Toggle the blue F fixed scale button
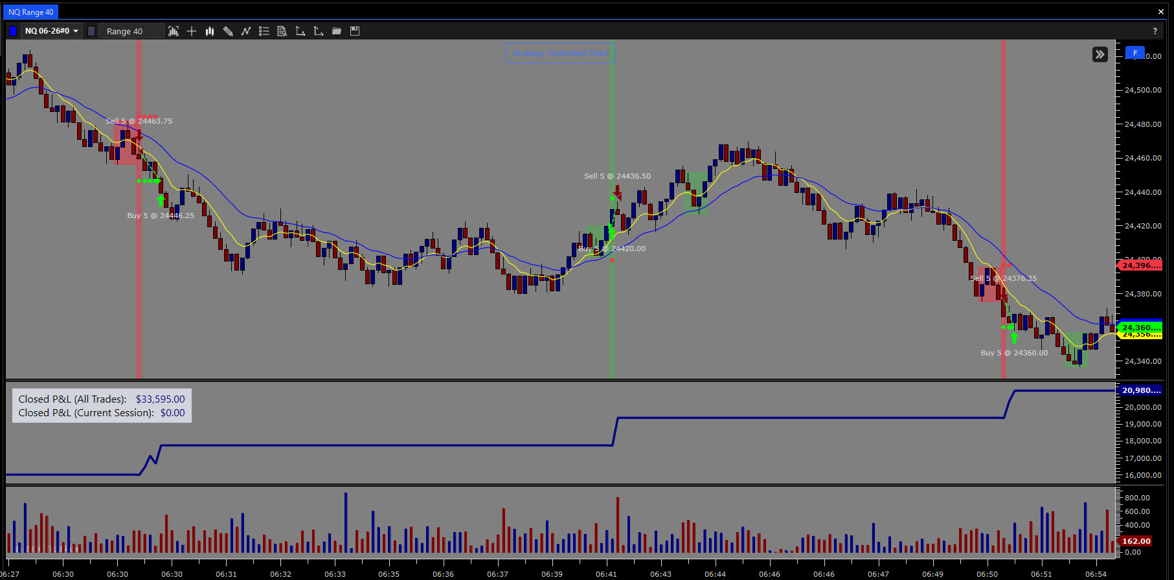Viewport: 1174px width, 580px height. pos(1134,53)
